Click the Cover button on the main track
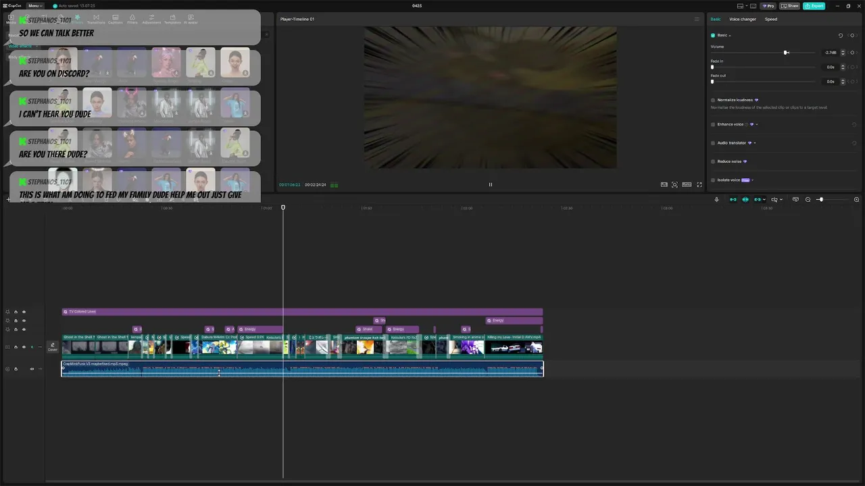 click(52, 347)
